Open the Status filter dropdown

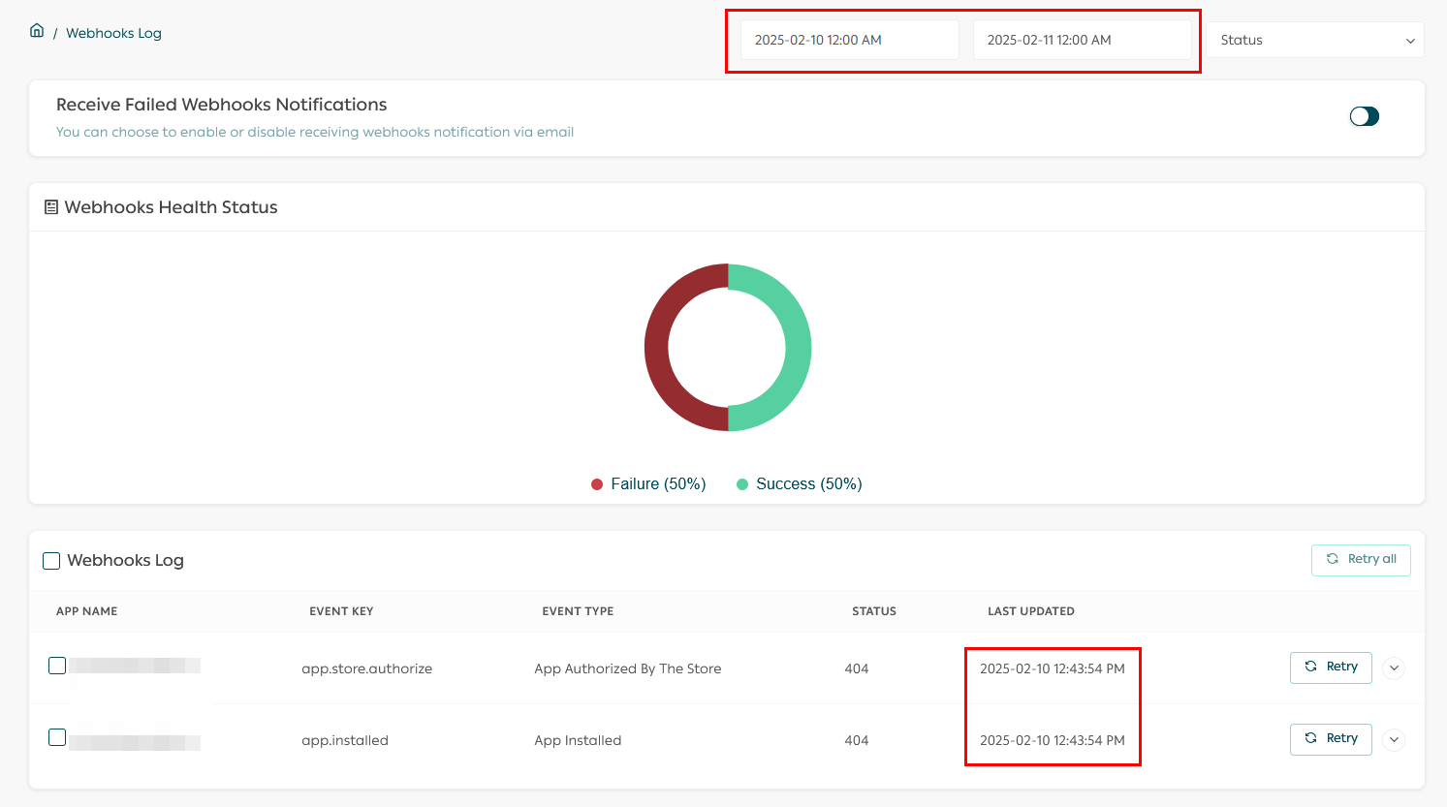tap(1315, 40)
